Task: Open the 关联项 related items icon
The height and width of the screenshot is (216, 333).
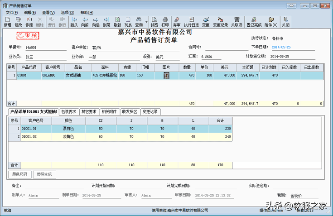Action: point(236,22)
